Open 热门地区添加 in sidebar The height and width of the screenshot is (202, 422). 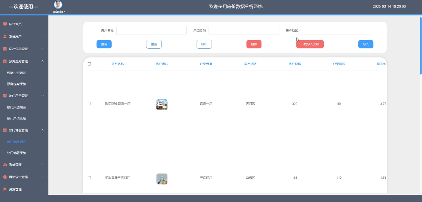click(x=17, y=153)
